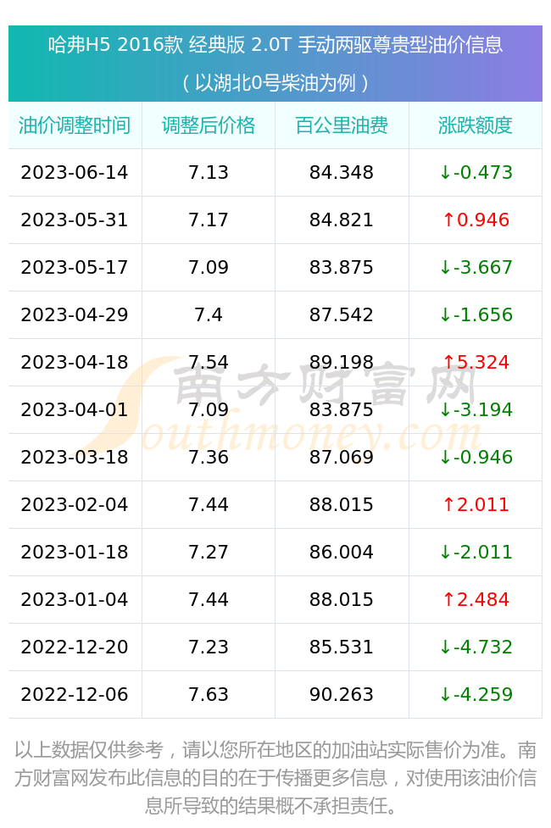Click fuel cost value 86.004
Image resolution: width=551 pixels, height=828 pixels.
pyautogui.click(x=342, y=553)
